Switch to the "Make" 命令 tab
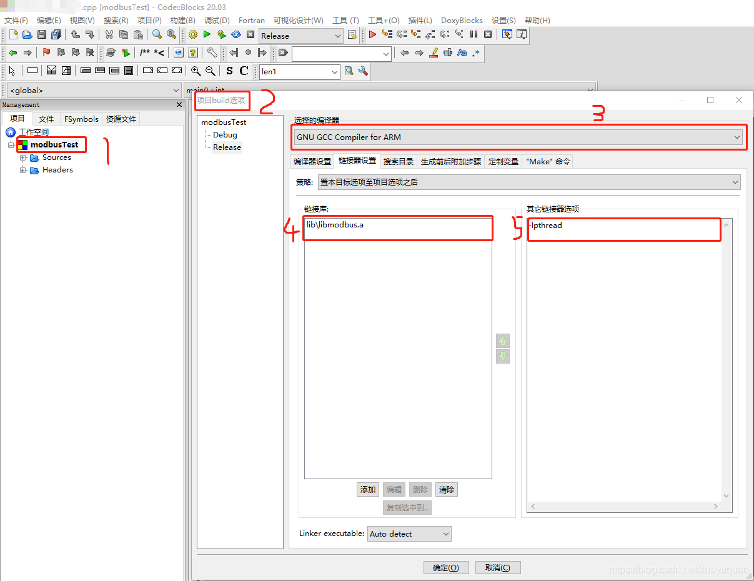This screenshot has height=581, width=754. click(548, 161)
